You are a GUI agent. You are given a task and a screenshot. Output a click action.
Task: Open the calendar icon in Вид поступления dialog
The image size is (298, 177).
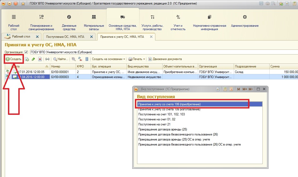pos(231,89)
